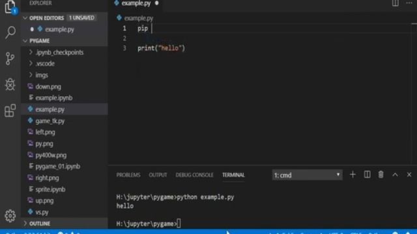This screenshot has height=234, width=417.
Task: Click the hello output in terminal
Action: coord(124,206)
